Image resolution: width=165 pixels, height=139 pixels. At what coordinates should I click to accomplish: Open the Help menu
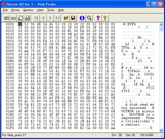click(61, 10)
